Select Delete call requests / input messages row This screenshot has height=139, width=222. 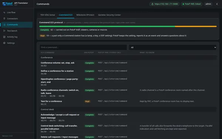128,137
